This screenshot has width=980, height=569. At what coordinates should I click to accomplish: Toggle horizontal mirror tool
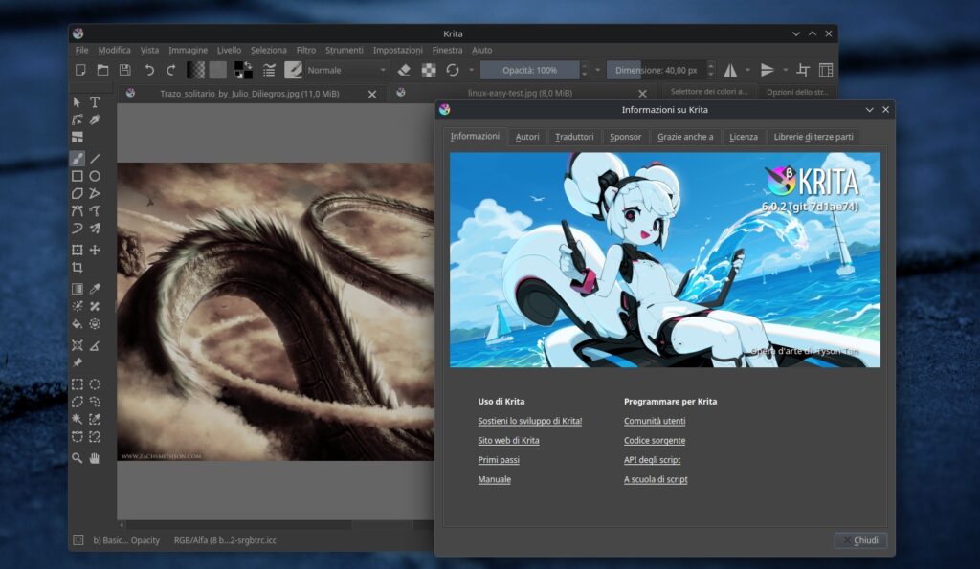[x=730, y=70]
